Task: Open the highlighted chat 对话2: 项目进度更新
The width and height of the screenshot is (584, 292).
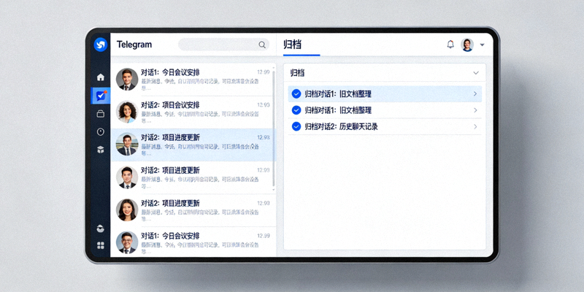Action: click(x=193, y=145)
